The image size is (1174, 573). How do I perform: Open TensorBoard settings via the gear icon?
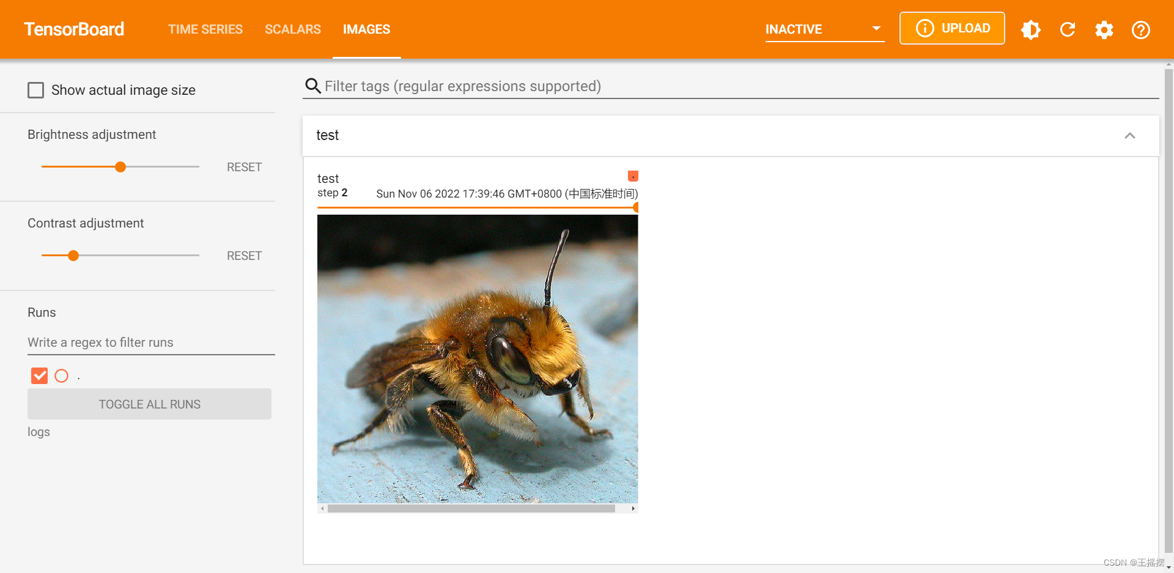click(1104, 29)
